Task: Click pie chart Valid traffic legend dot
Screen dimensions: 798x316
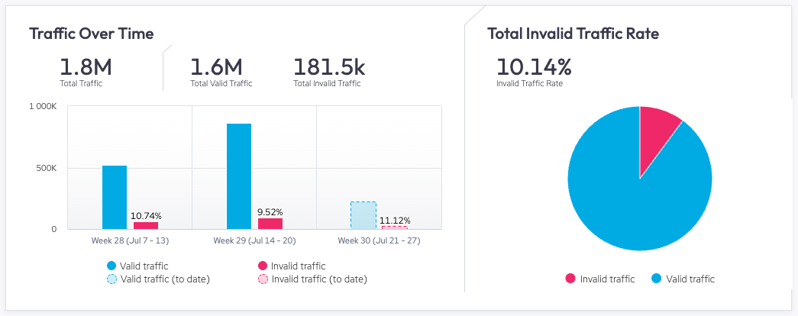Action: coord(657,279)
